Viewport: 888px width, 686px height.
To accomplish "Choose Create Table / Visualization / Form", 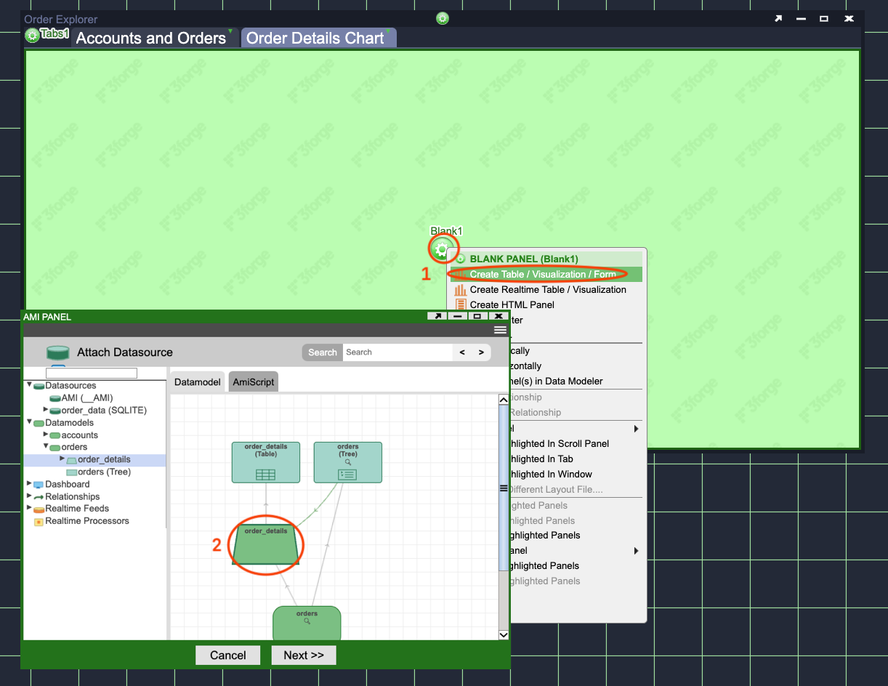I will coord(542,274).
